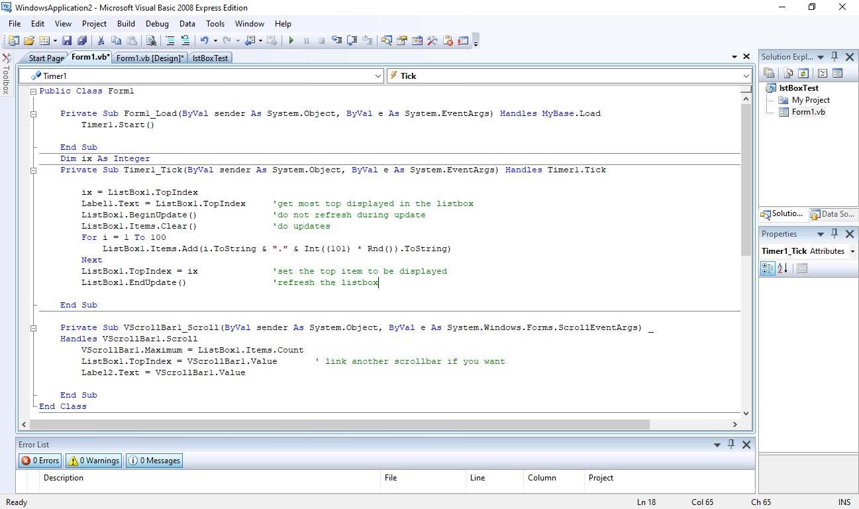Click the Step Over debug icon
The height and width of the screenshot is (509, 859).
pos(352,40)
